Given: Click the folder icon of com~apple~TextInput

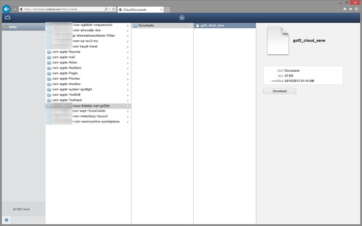Looking at the screenshot, I should coord(49,100).
